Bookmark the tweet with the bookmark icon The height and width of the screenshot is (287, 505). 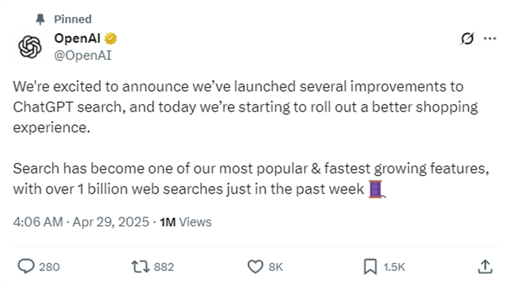(370, 267)
